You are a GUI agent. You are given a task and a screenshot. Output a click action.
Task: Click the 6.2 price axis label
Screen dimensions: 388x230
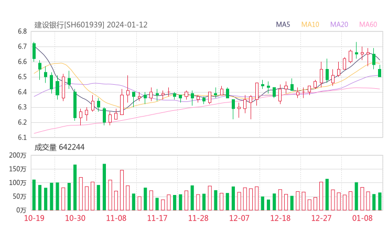(22, 122)
